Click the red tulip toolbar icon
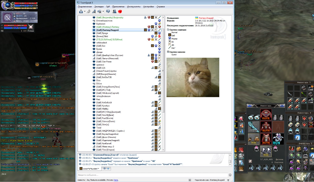 120,11
